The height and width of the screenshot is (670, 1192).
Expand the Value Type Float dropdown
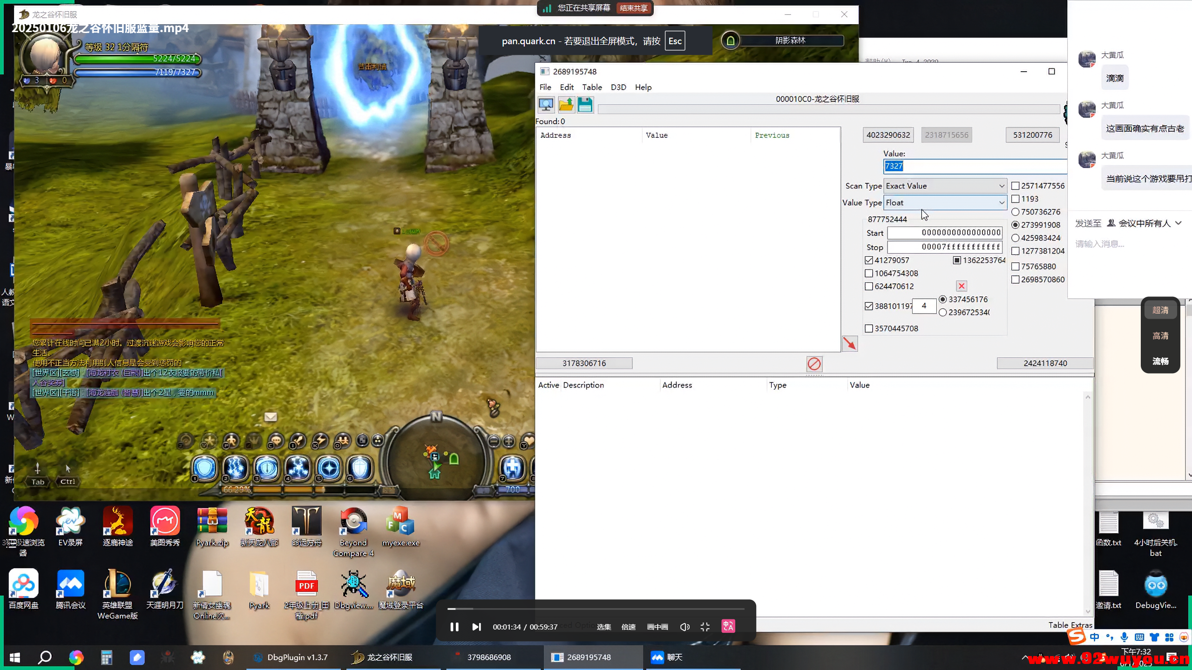coord(945,202)
